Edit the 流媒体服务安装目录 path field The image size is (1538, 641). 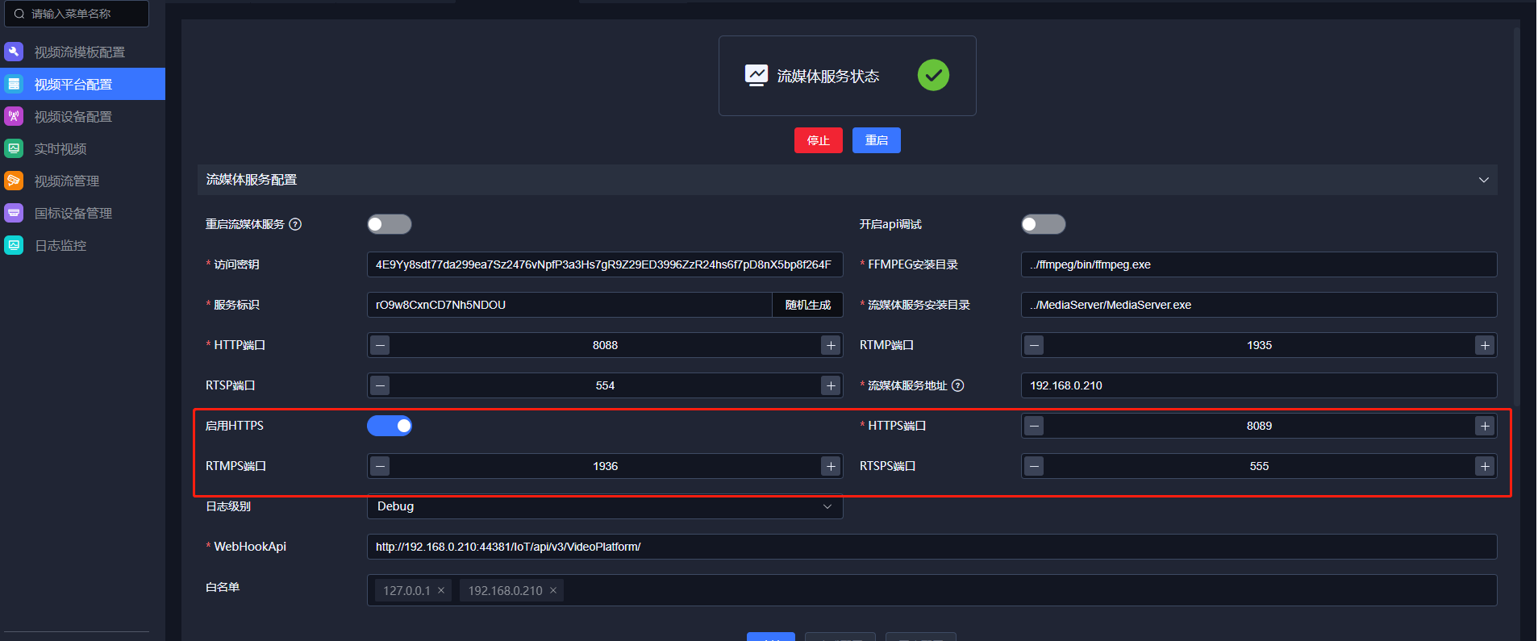pos(1259,305)
